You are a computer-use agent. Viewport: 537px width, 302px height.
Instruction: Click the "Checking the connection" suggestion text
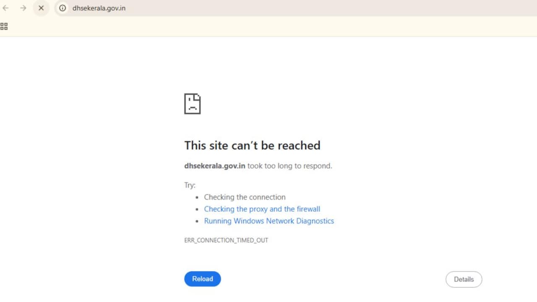coord(245,197)
